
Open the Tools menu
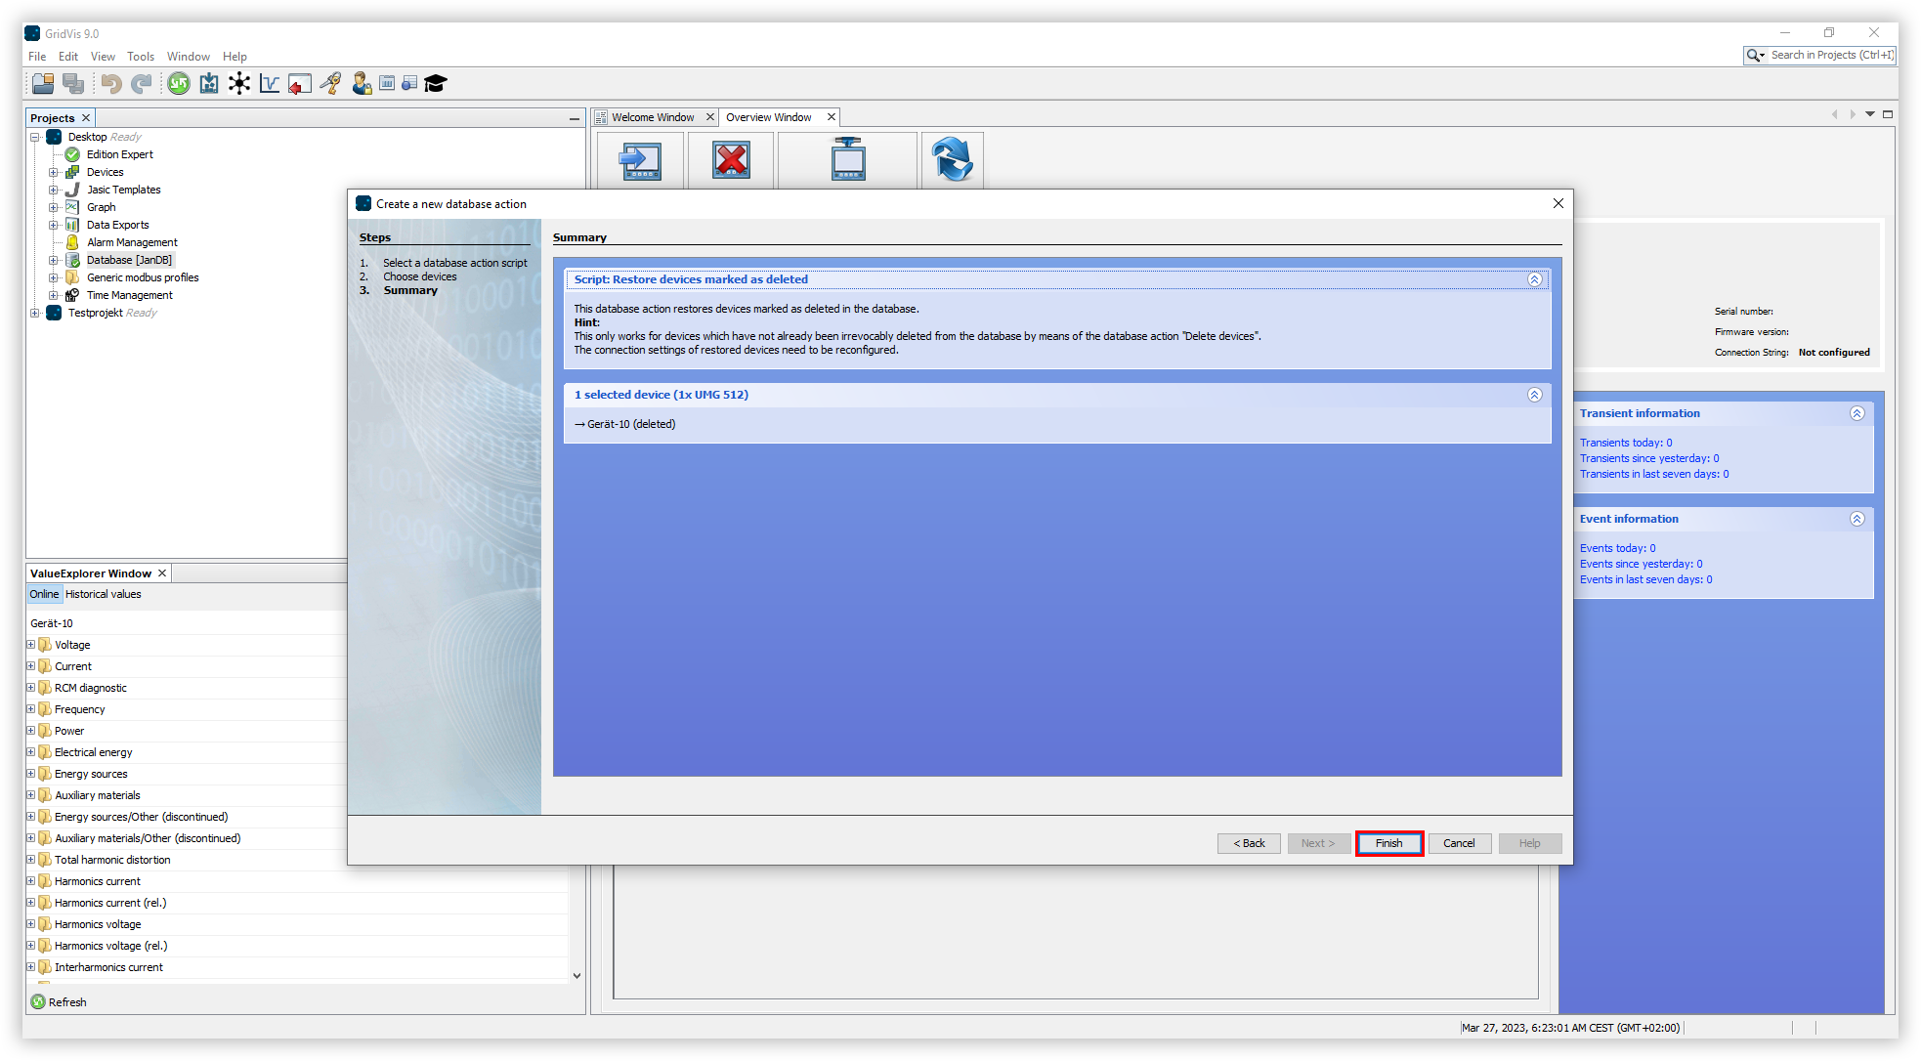141,57
